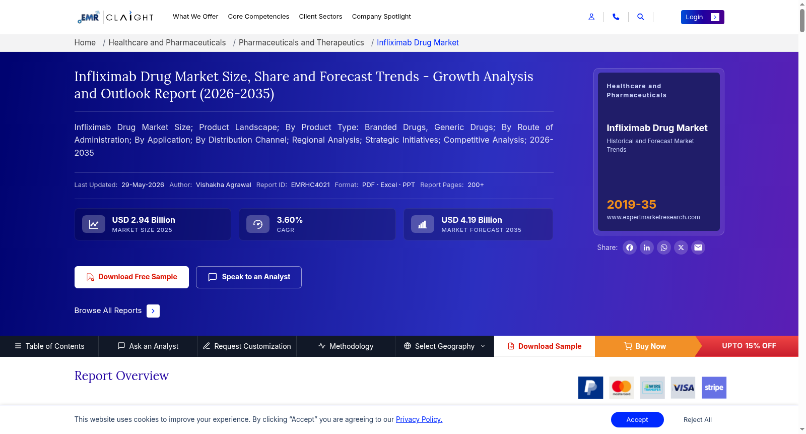This screenshot has width=806, height=434.
Task: Share report on LinkedIn
Action: 647,247
